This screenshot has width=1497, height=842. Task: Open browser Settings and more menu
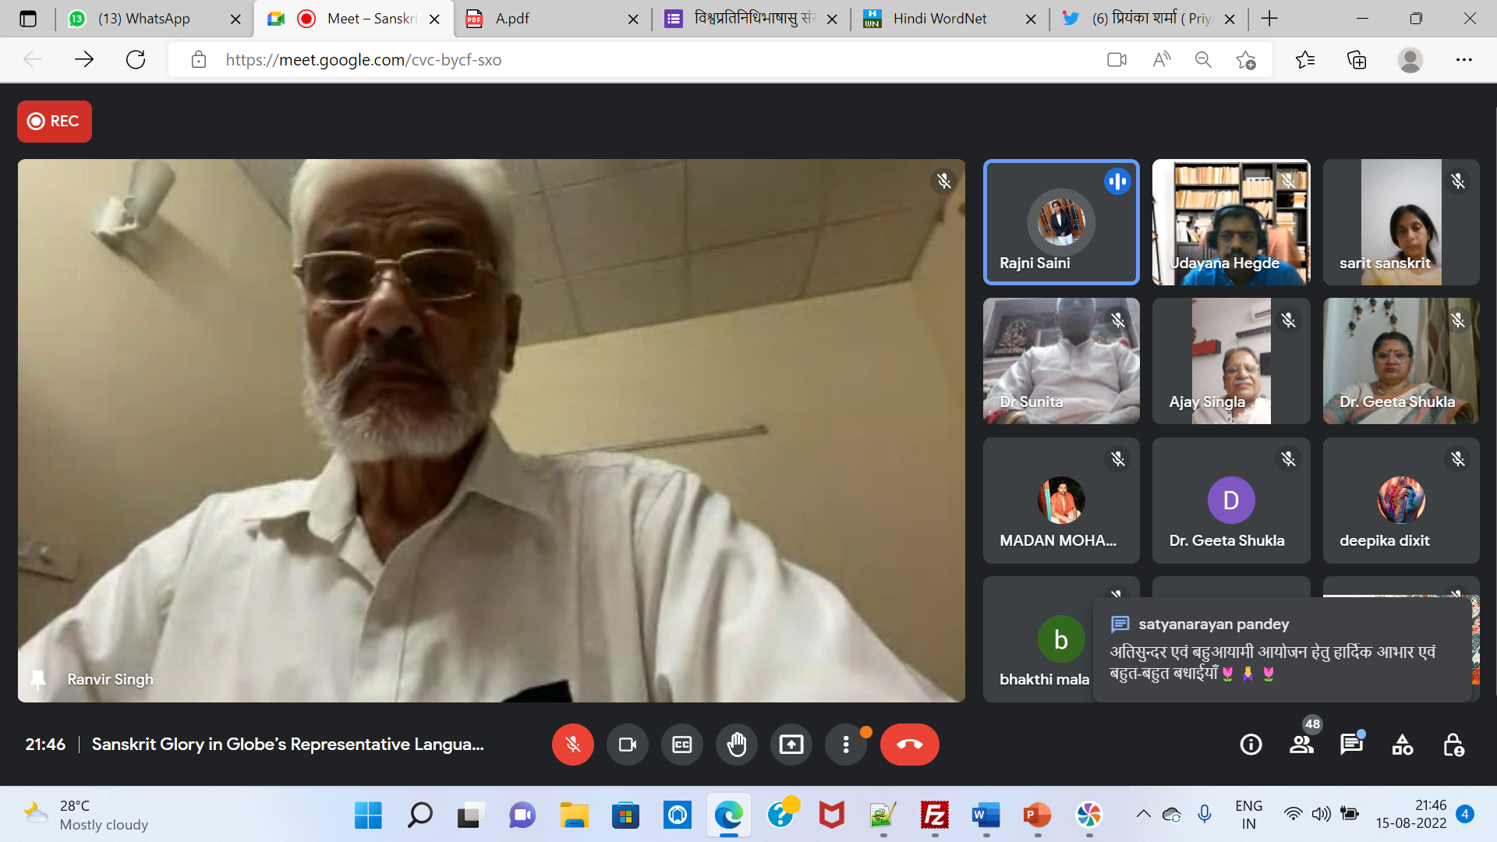coord(1463,60)
